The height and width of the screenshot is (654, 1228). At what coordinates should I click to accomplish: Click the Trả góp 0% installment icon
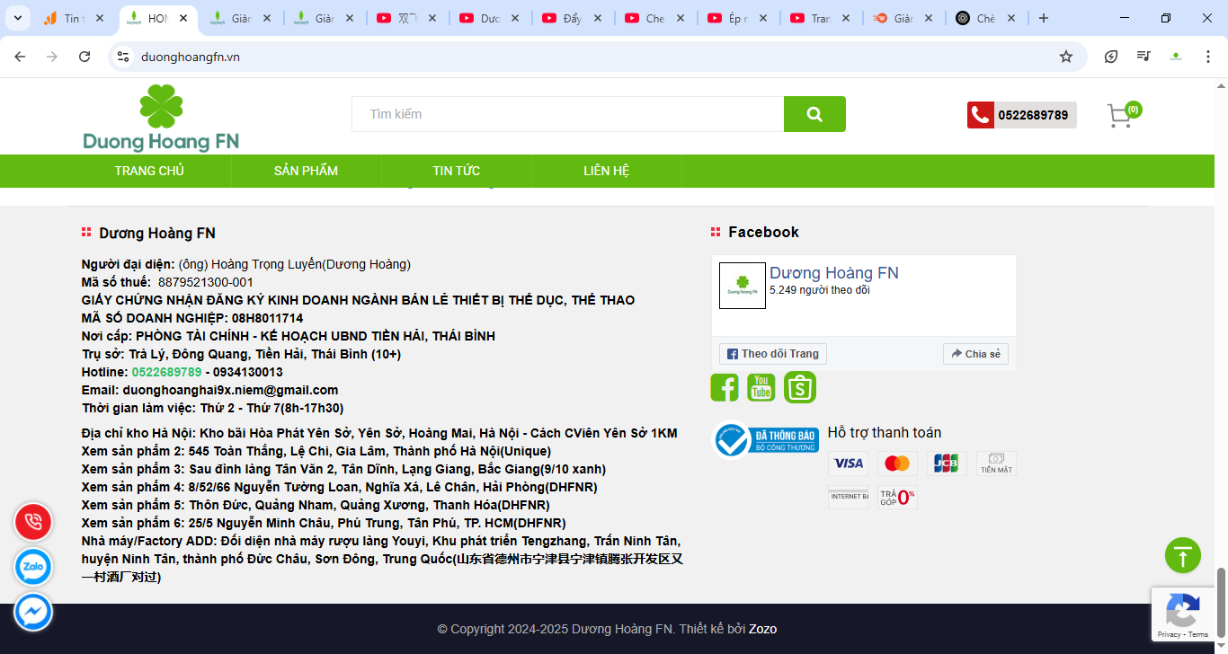pos(897,497)
